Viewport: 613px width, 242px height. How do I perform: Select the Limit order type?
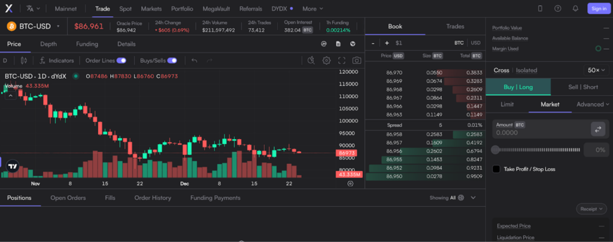[507, 104]
